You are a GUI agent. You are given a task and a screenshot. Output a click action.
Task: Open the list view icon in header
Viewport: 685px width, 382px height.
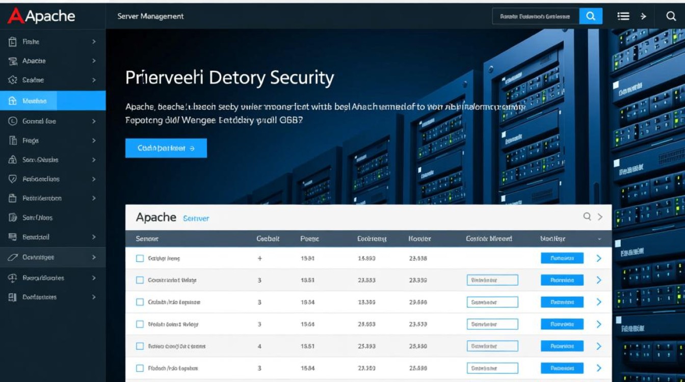point(623,16)
